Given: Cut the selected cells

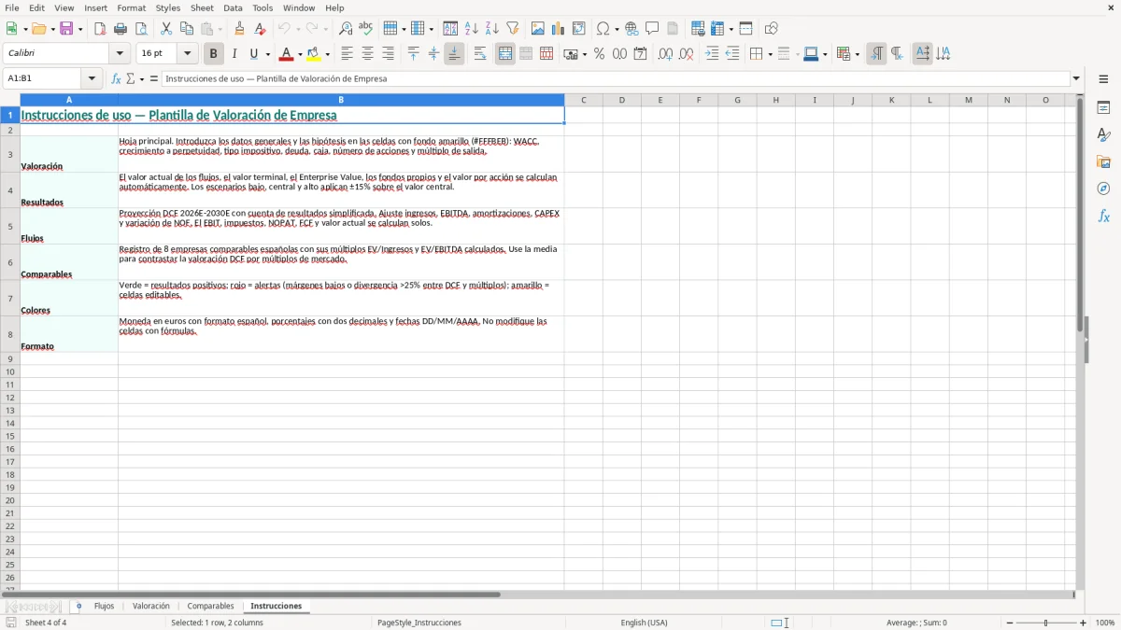Looking at the screenshot, I should [166, 29].
